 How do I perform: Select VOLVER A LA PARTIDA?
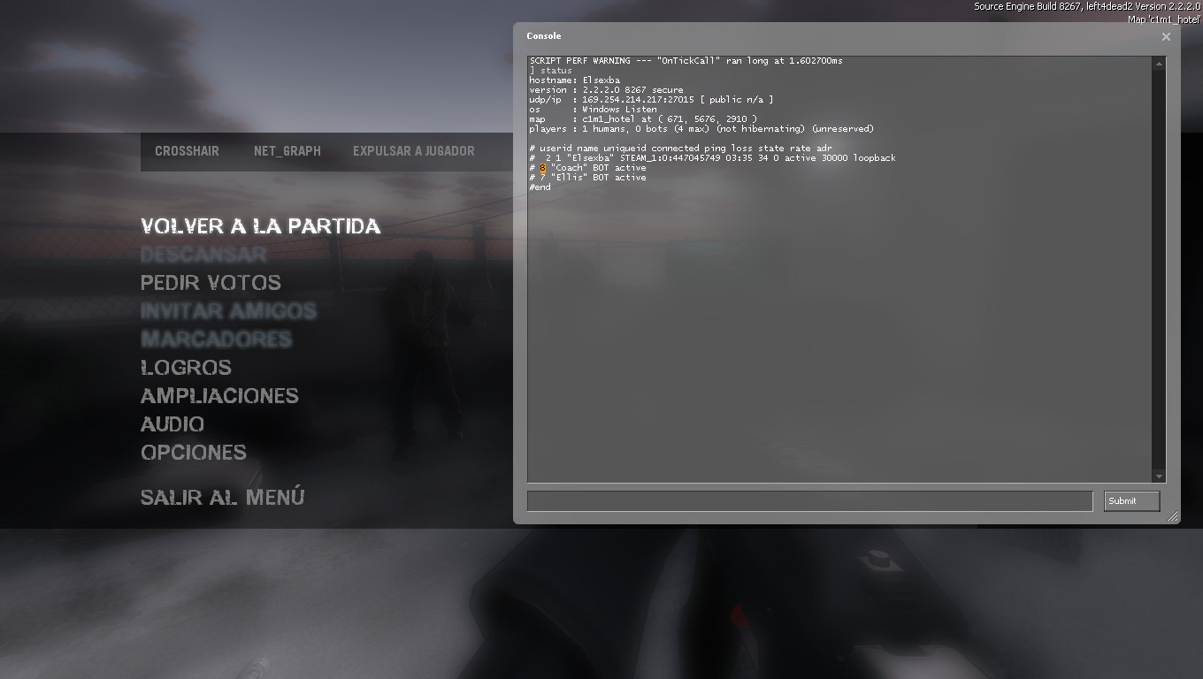coord(261,226)
